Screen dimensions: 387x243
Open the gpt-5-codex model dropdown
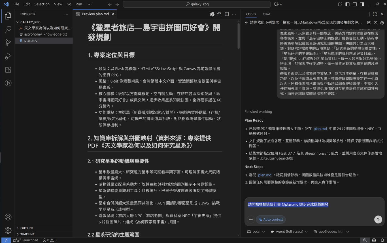(331, 232)
